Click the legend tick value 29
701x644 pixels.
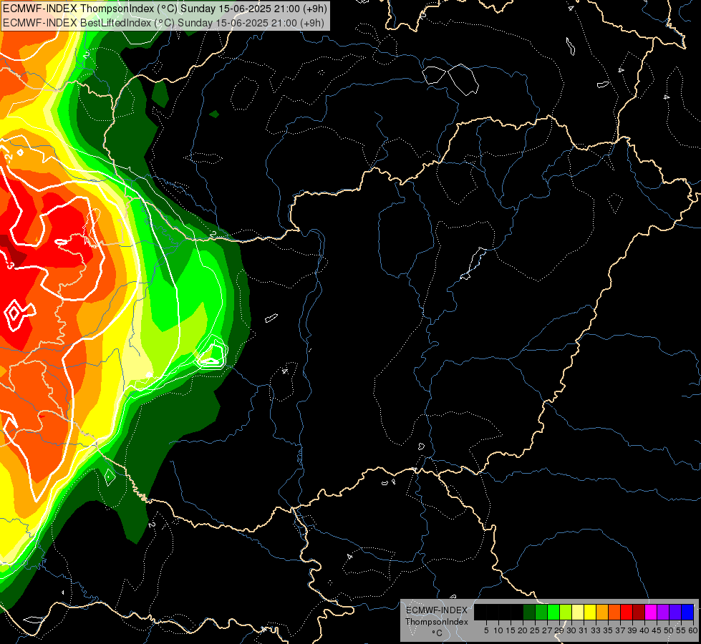tap(559, 630)
